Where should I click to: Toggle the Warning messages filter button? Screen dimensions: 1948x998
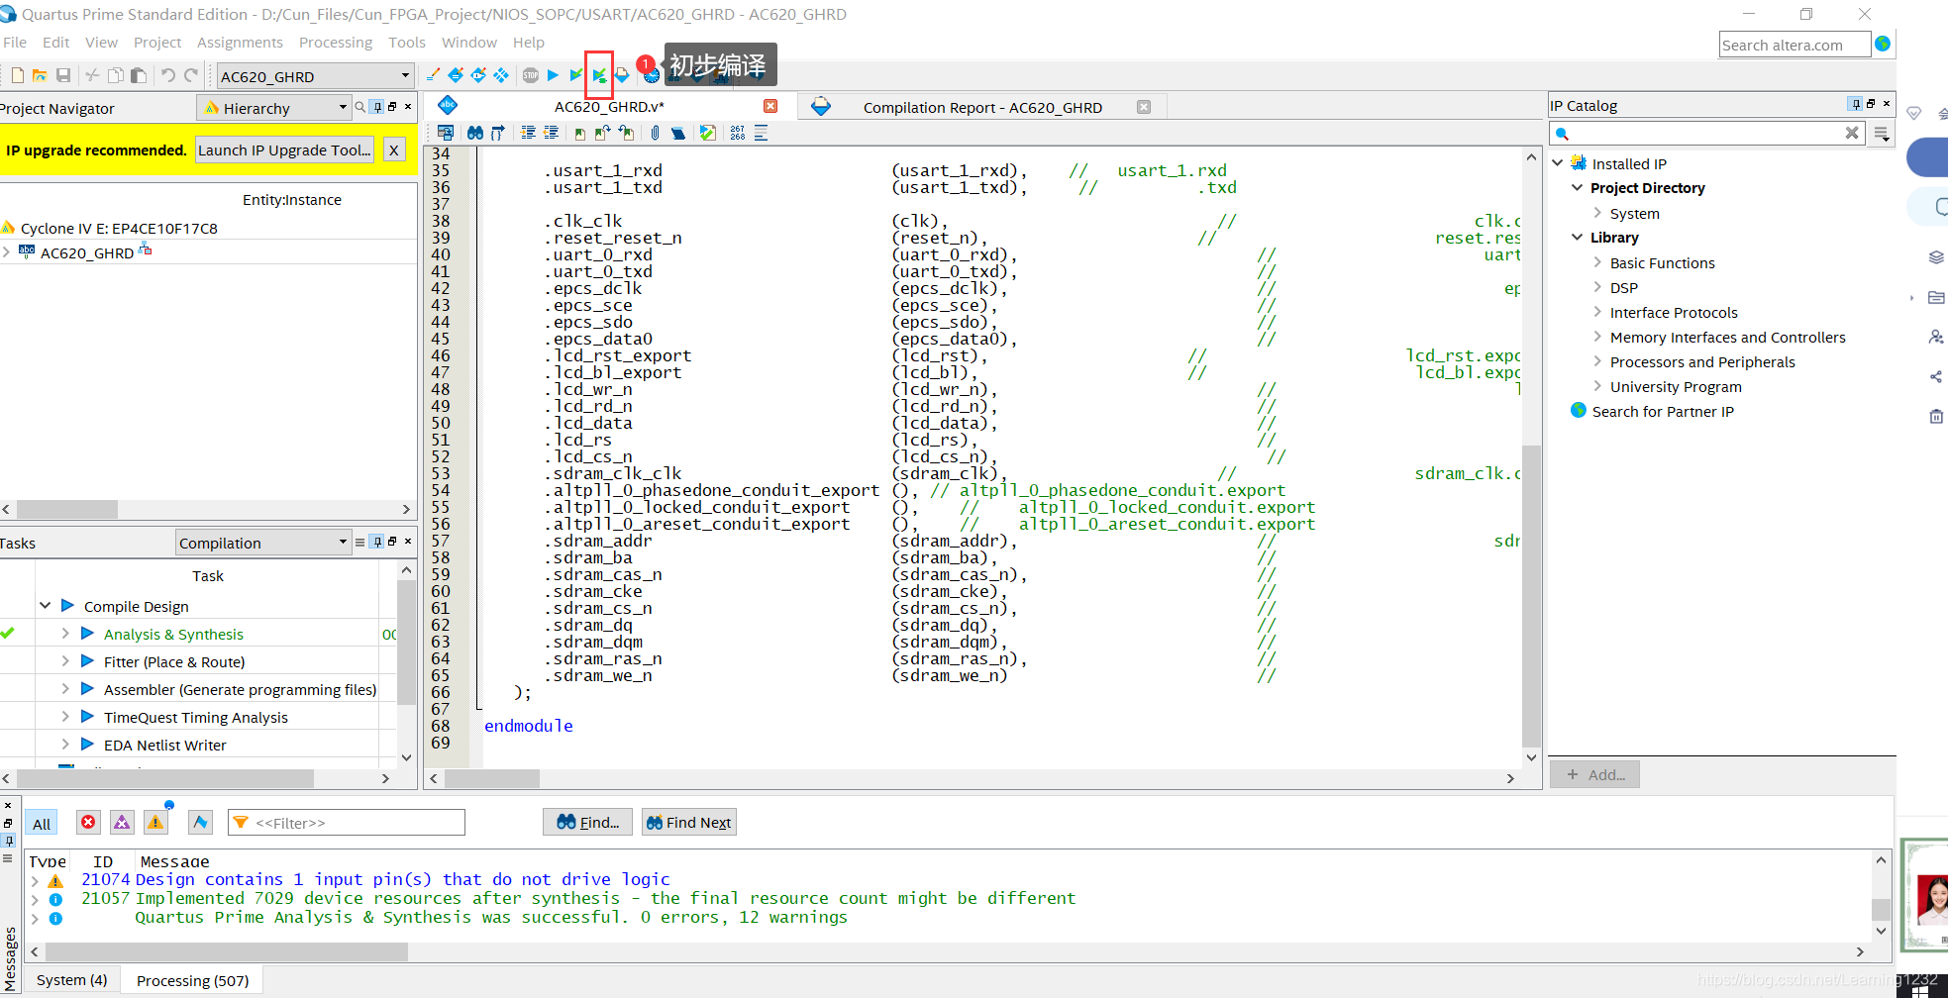click(155, 823)
